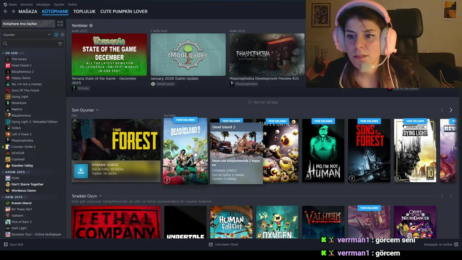This screenshot has width=462, height=260.
Task: Switch to MAĞAZA tab
Action: (x=28, y=12)
